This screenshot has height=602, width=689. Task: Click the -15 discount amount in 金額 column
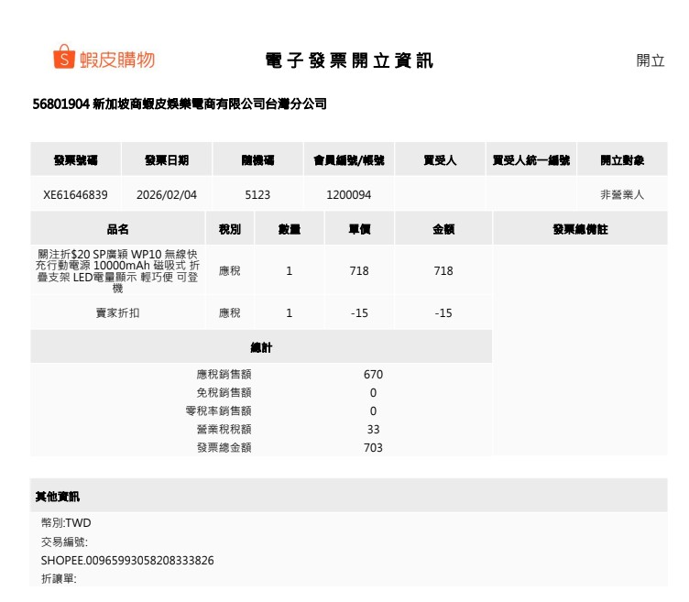(443, 312)
